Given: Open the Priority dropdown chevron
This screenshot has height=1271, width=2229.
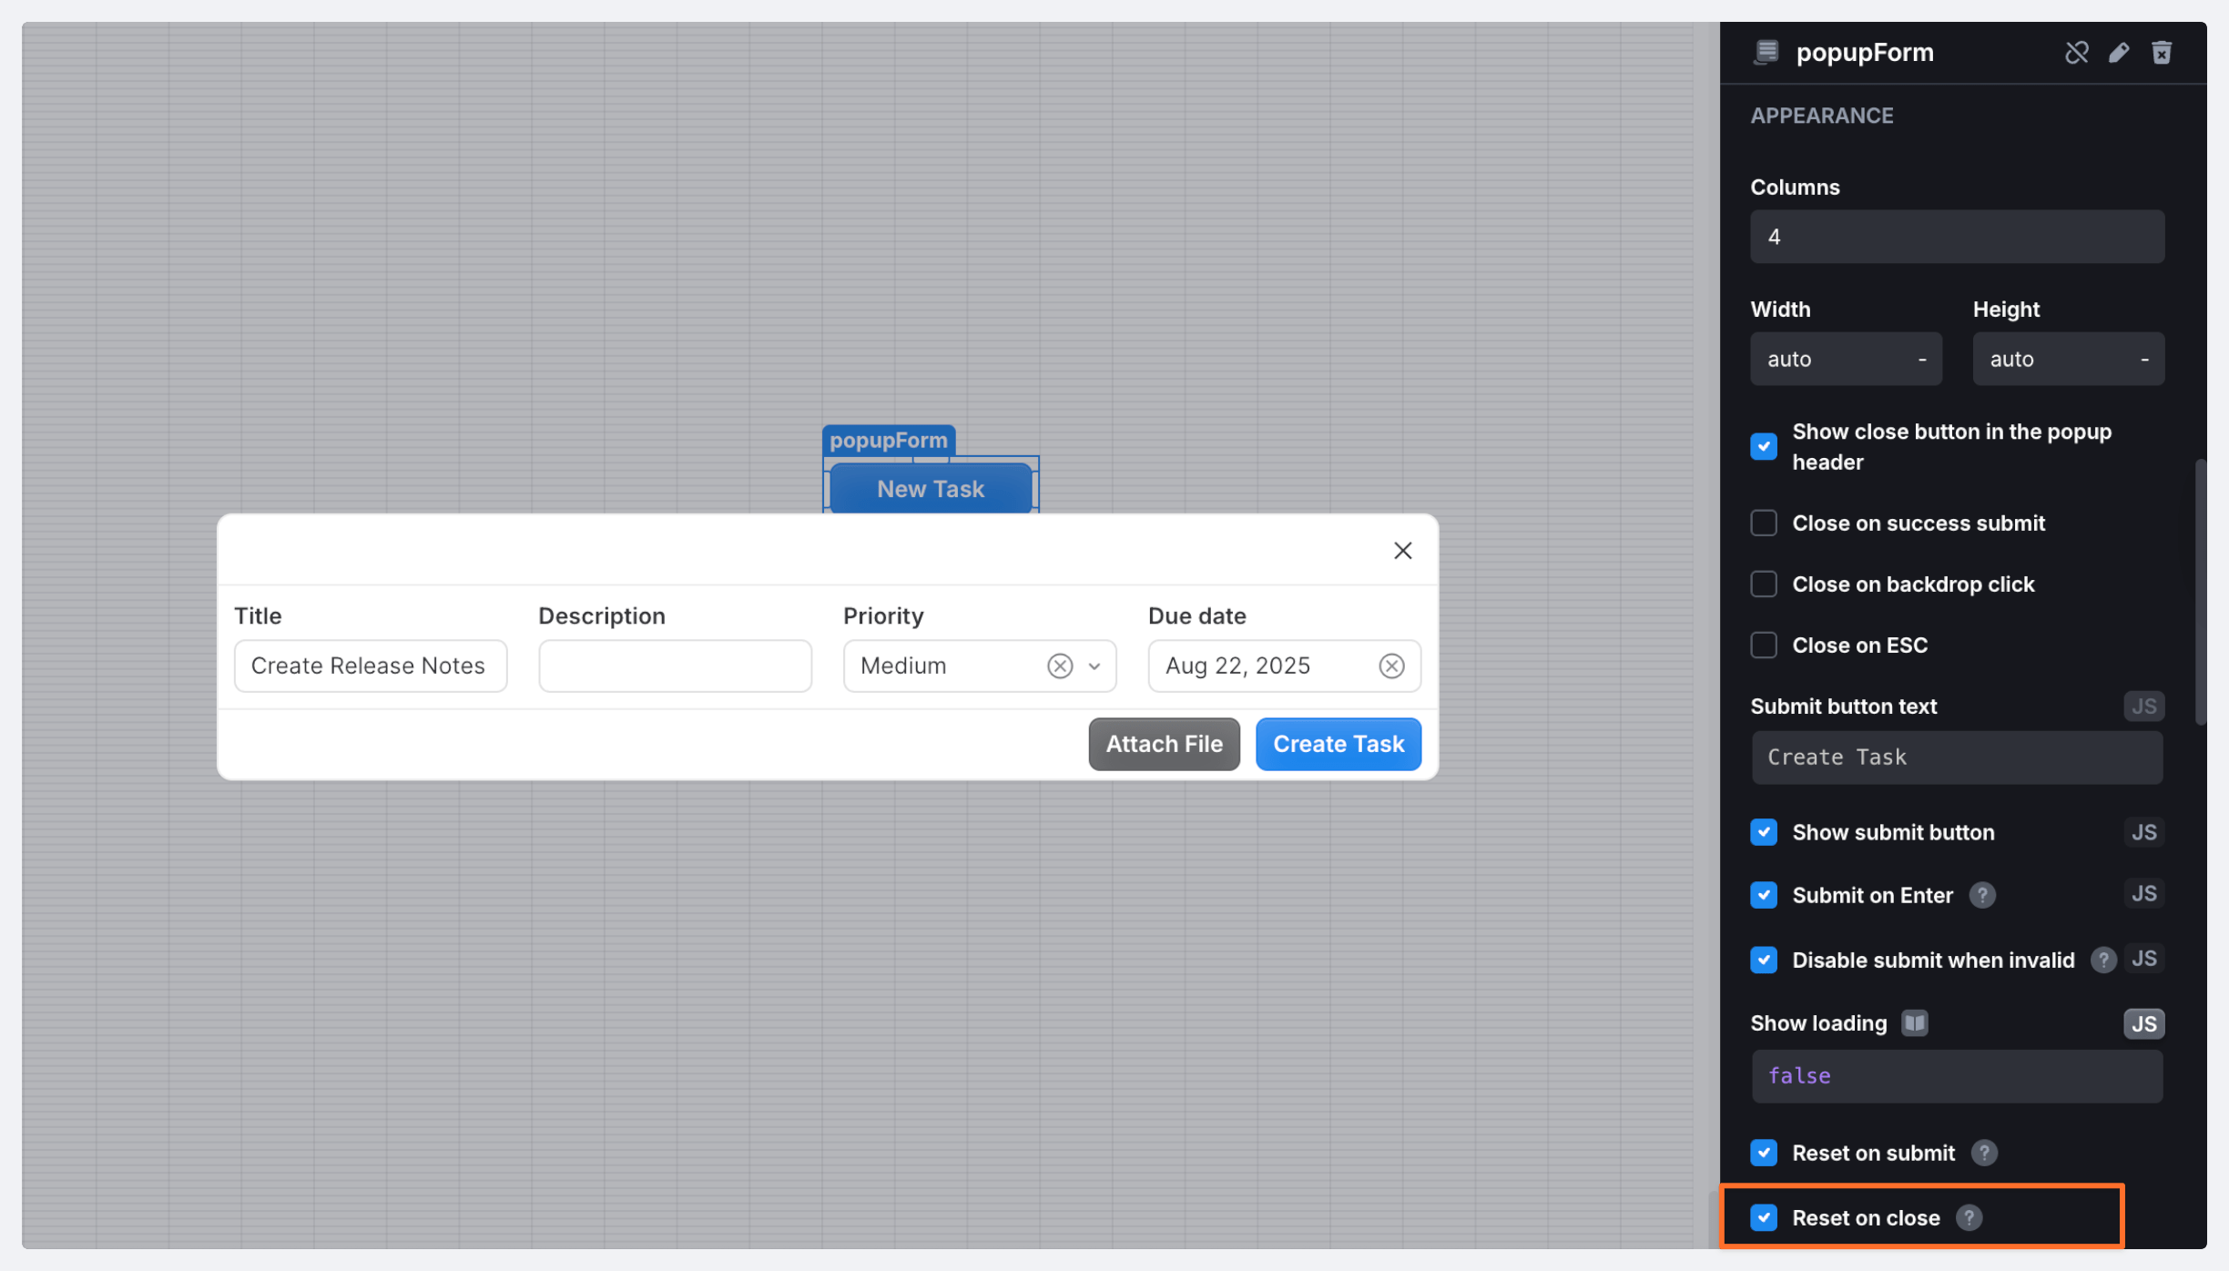Looking at the screenshot, I should pos(1094,666).
